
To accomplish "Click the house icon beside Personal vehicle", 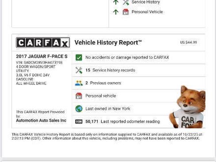I will pyautogui.click(x=79, y=96).
